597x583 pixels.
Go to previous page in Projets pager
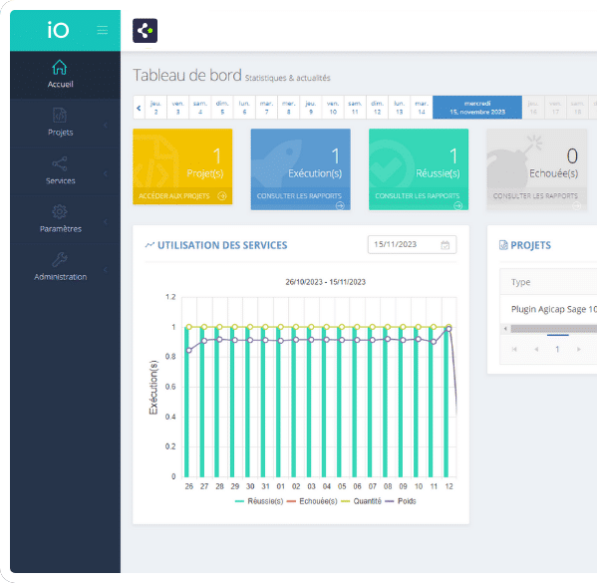point(536,349)
